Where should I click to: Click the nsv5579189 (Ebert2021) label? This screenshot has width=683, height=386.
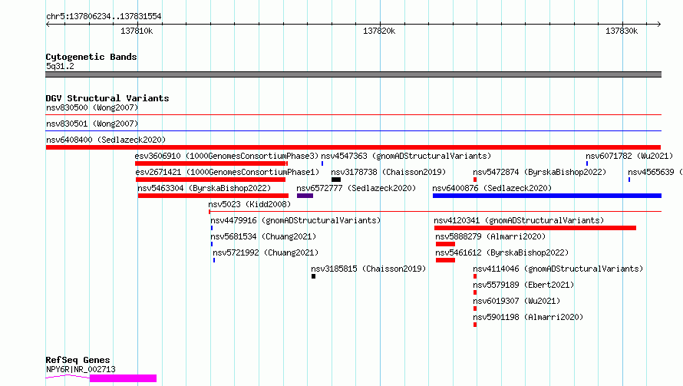[523, 285]
